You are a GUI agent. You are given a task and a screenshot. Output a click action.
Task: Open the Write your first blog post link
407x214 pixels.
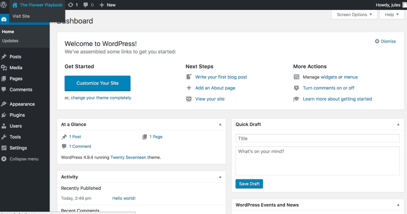[221, 77]
